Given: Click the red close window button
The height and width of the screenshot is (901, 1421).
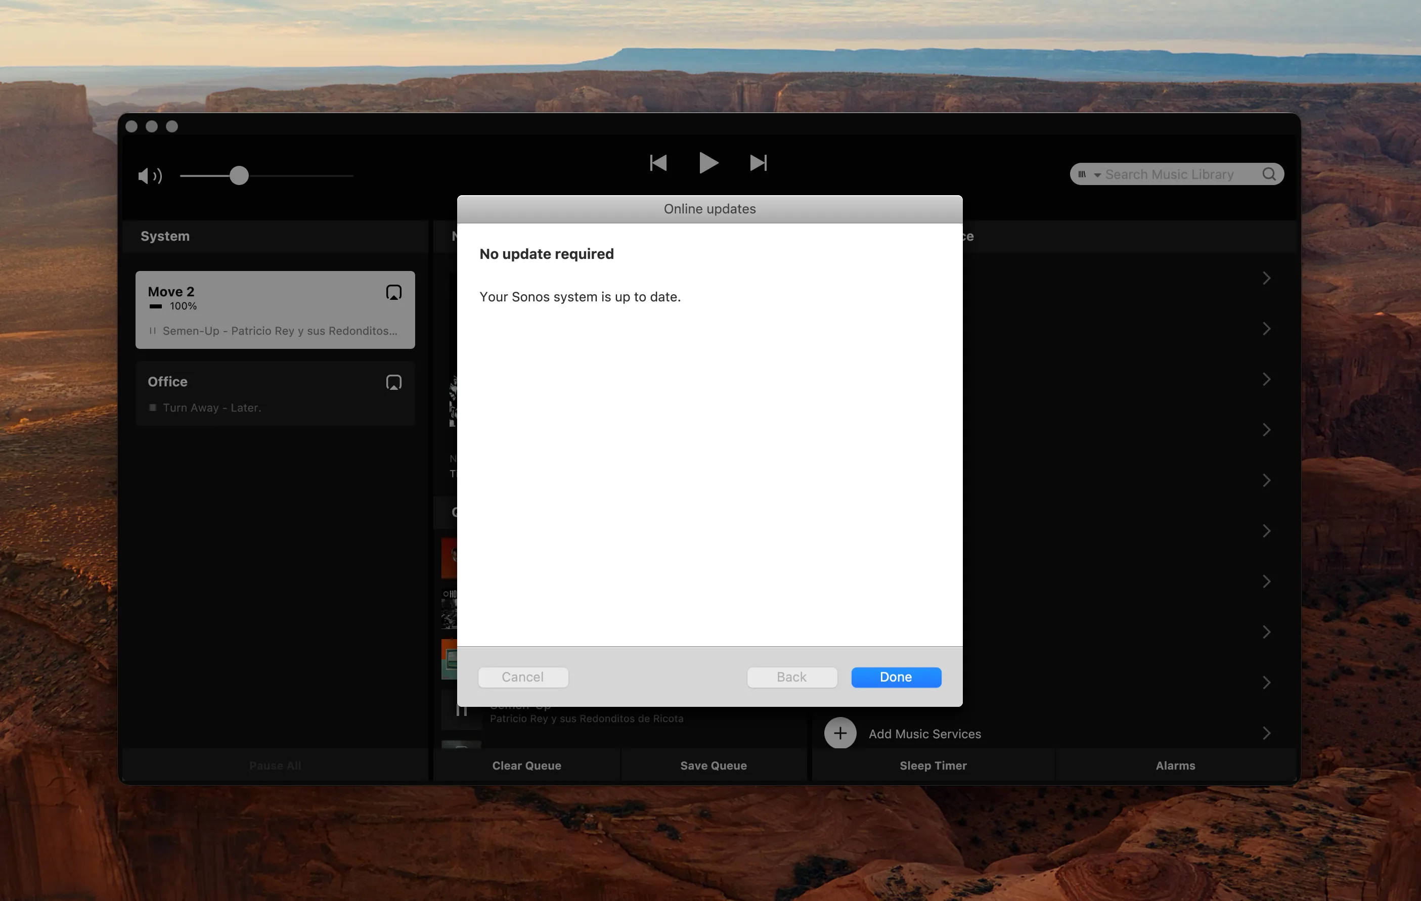Looking at the screenshot, I should tap(131, 127).
